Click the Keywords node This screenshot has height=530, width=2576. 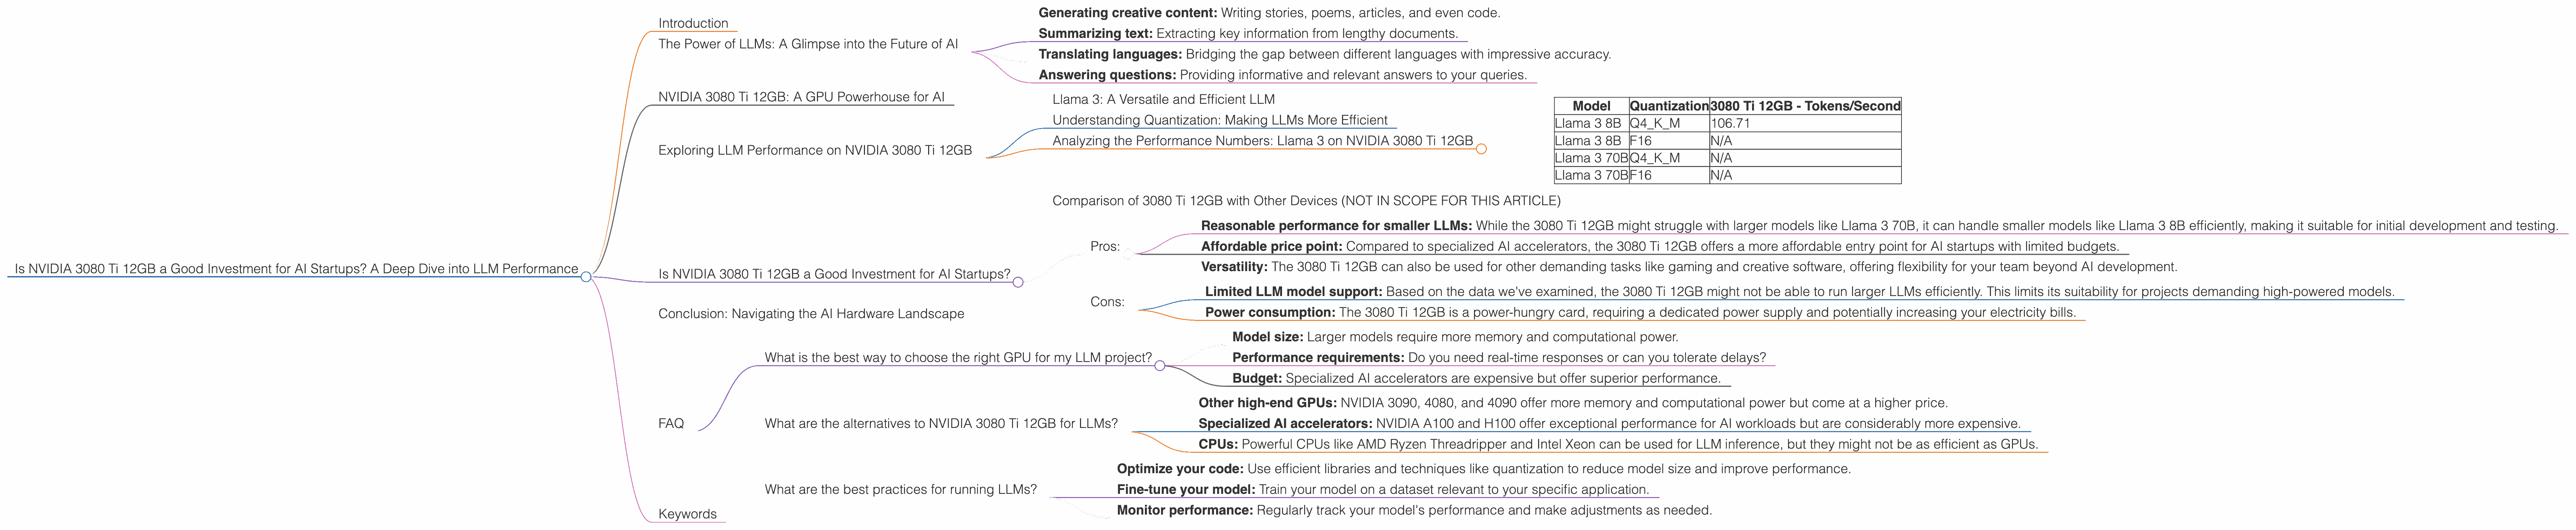(687, 514)
